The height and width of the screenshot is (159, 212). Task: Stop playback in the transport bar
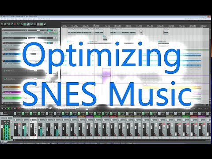pos(5,108)
